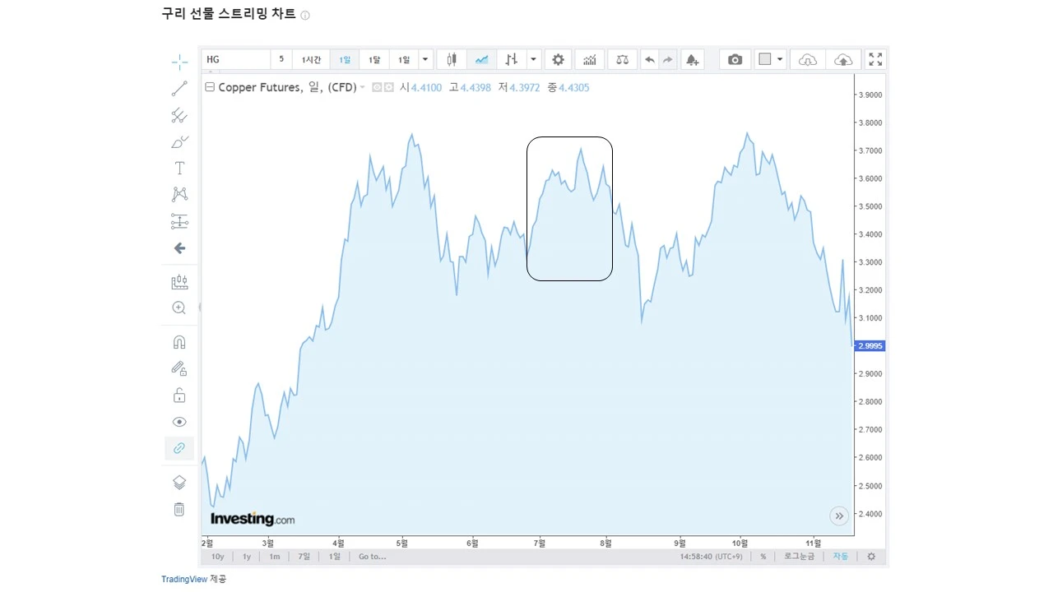
Task: Choose the bar chart style
Action: (x=512, y=59)
